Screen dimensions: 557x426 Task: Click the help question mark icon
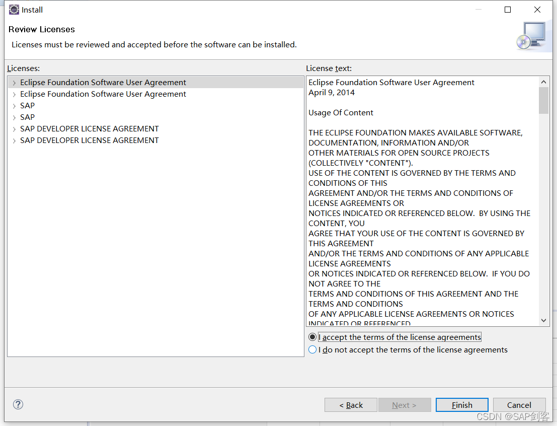click(18, 404)
